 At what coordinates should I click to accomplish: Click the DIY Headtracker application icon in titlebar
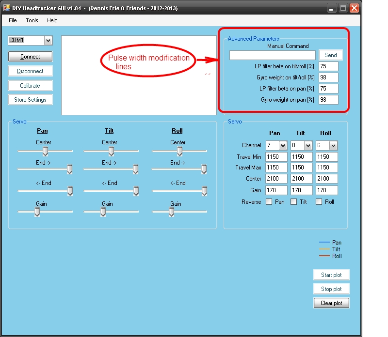point(6,8)
